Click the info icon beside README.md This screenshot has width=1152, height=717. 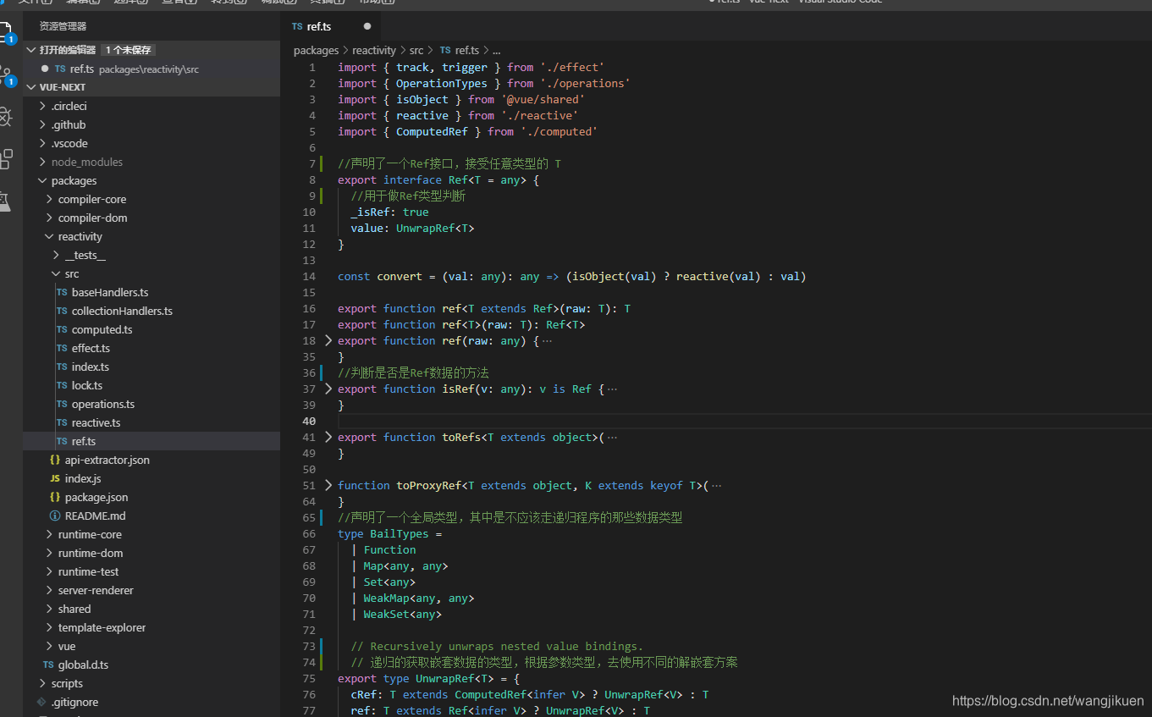coord(55,516)
